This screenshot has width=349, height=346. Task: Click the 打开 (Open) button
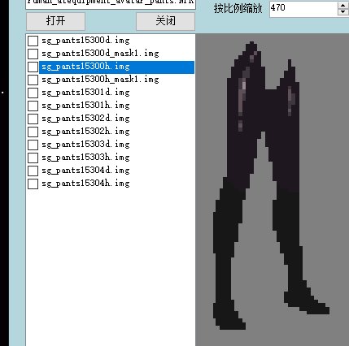(55, 21)
